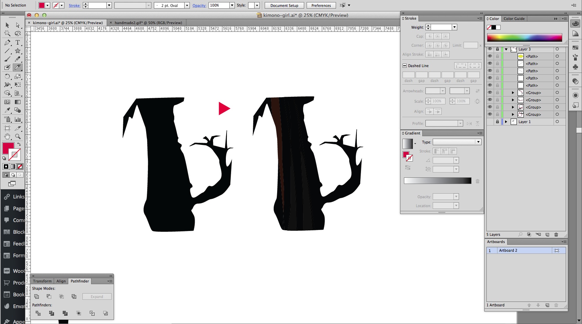The image size is (582, 324).
Task: Open the Preferences button
Action: (x=321, y=6)
